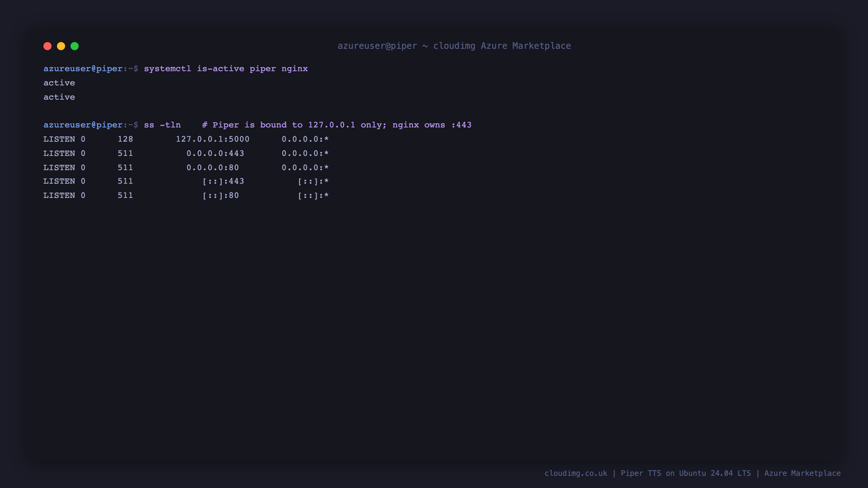
Task: Click the yellow minimize window dot
Action: click(61, 46)
